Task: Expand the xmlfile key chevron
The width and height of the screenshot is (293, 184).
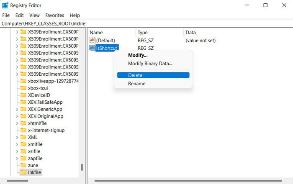Action: click(x=17, y=144)
